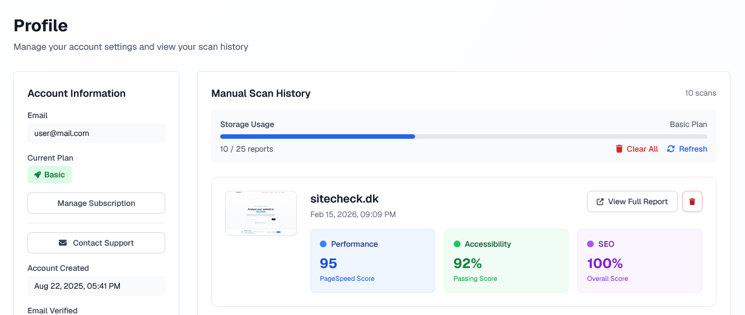Click the external link icon on View Full Report

tap(600, 201)
